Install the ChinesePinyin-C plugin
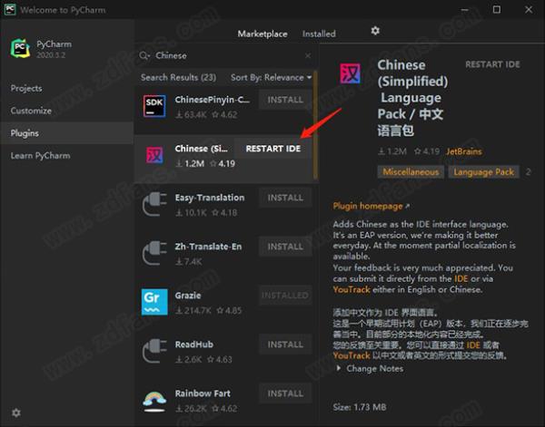This screenshot has width=545, height=427. 285,100
